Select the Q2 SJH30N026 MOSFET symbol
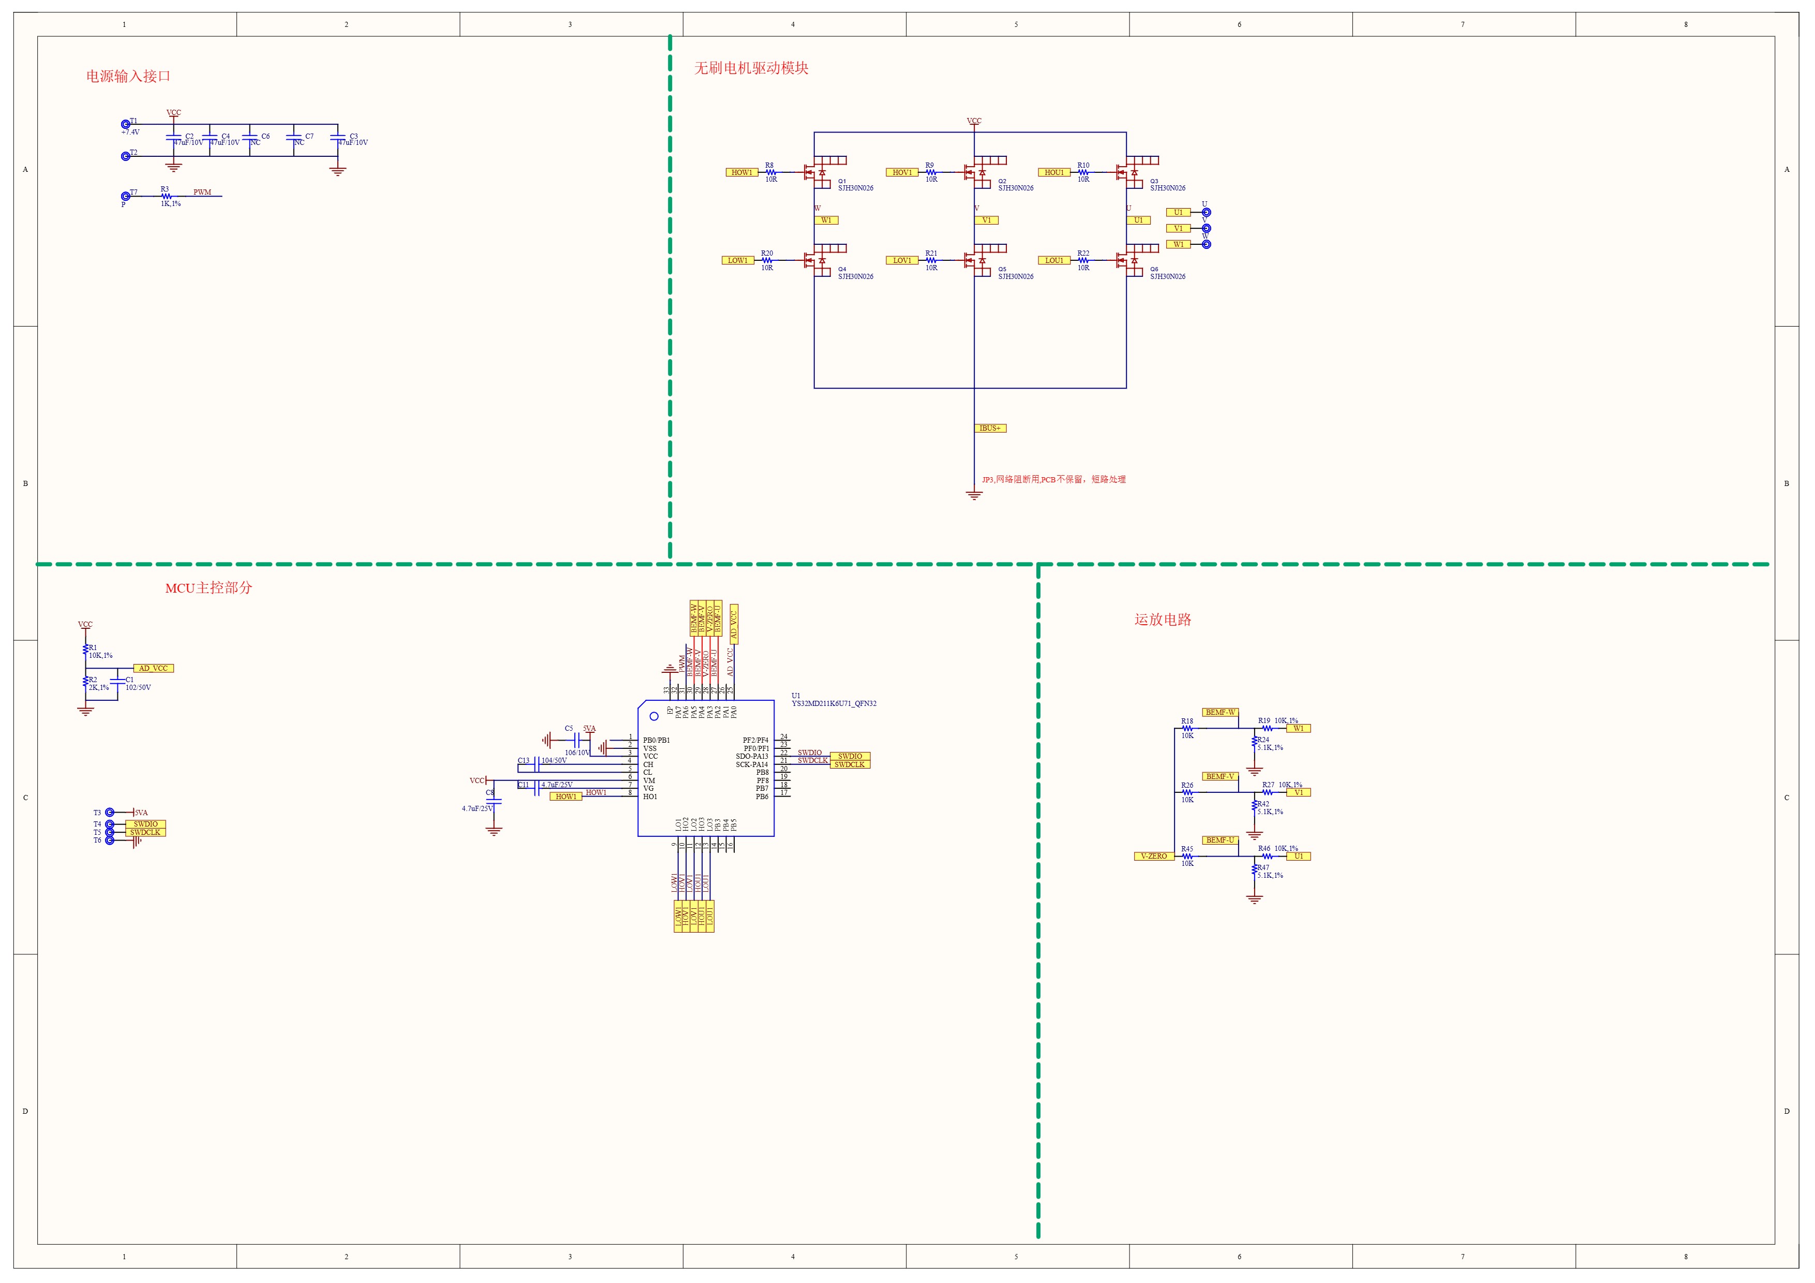Screen dimensions: 1815x1283 tap(982, 172)
